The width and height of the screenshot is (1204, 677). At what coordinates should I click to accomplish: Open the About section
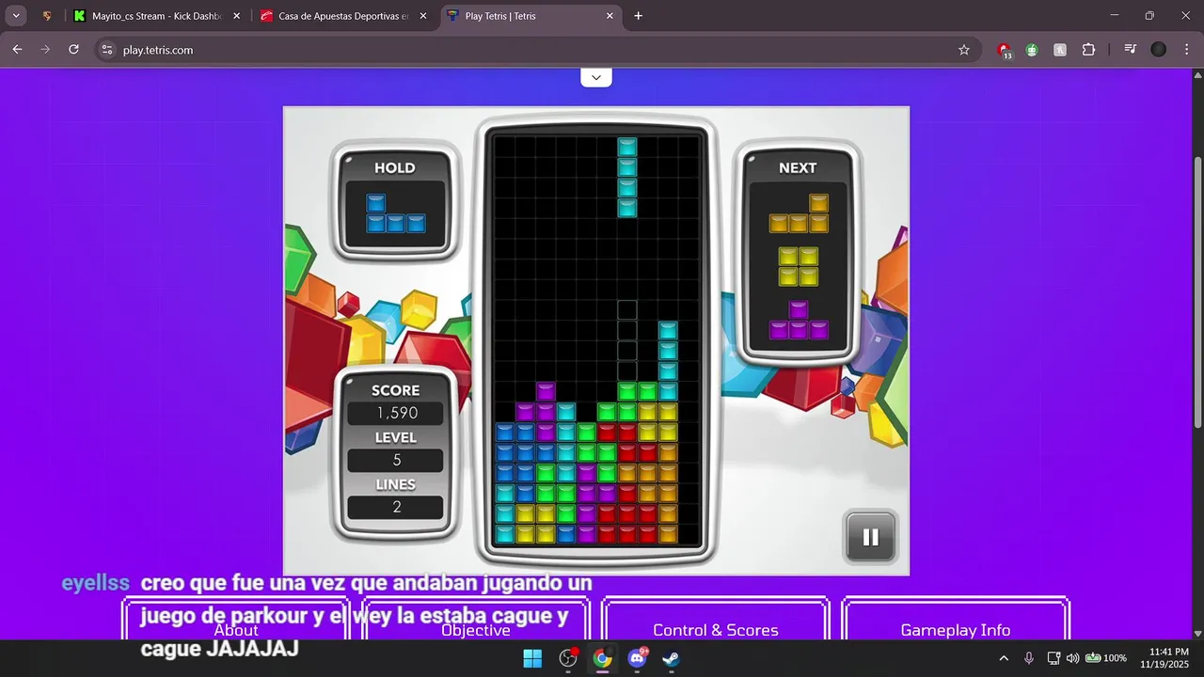tap(236, 620)
